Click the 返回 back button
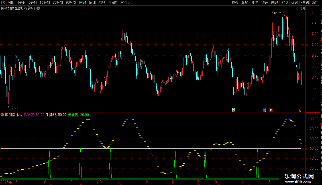 click(315, 3)
